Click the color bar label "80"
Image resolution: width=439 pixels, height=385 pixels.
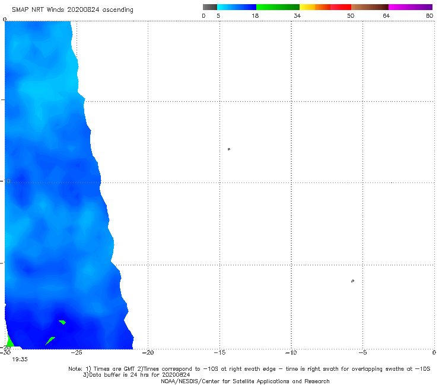tap(430, 16)
